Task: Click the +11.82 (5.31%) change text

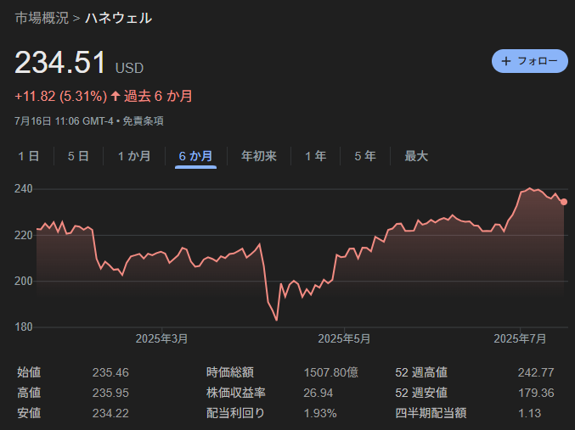Action: (x=61, y=96)
